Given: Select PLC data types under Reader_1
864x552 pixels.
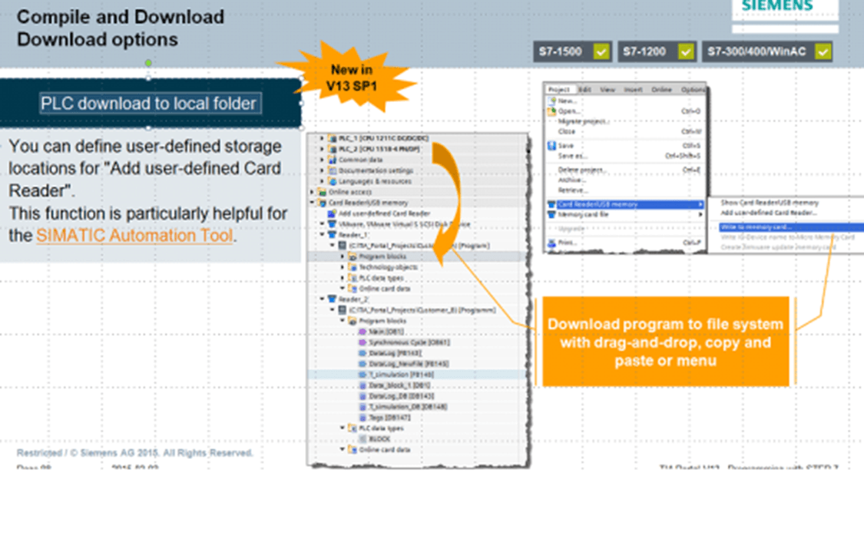Looking at the screenshot, I should [x=381, y=278].
